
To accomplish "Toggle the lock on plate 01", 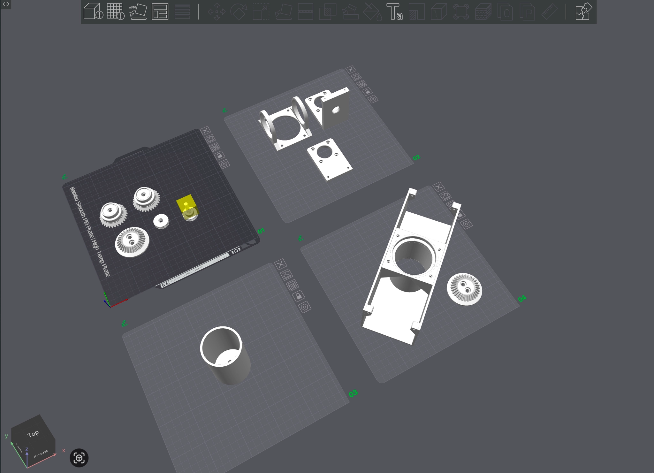I will pos(220,156).
